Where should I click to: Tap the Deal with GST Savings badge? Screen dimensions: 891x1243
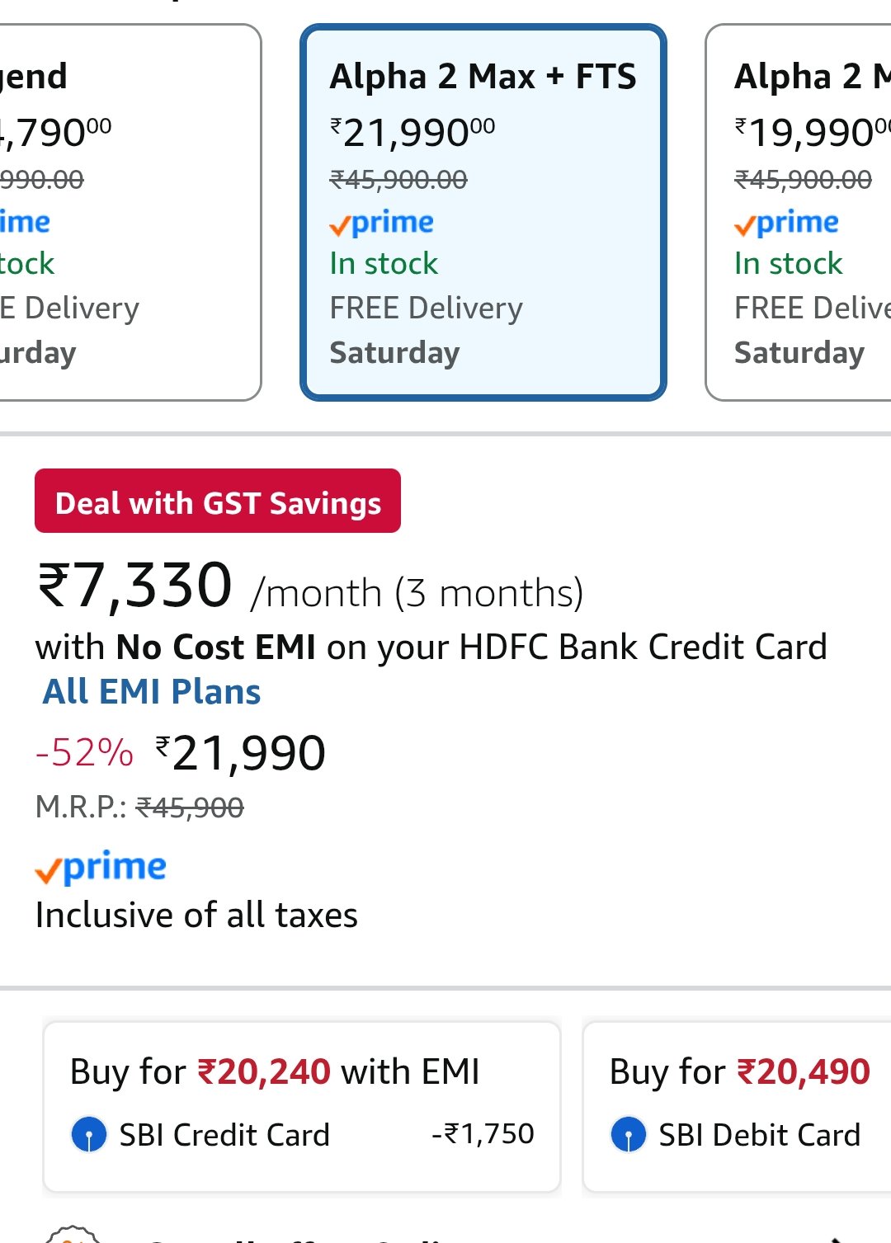(218, 501)
